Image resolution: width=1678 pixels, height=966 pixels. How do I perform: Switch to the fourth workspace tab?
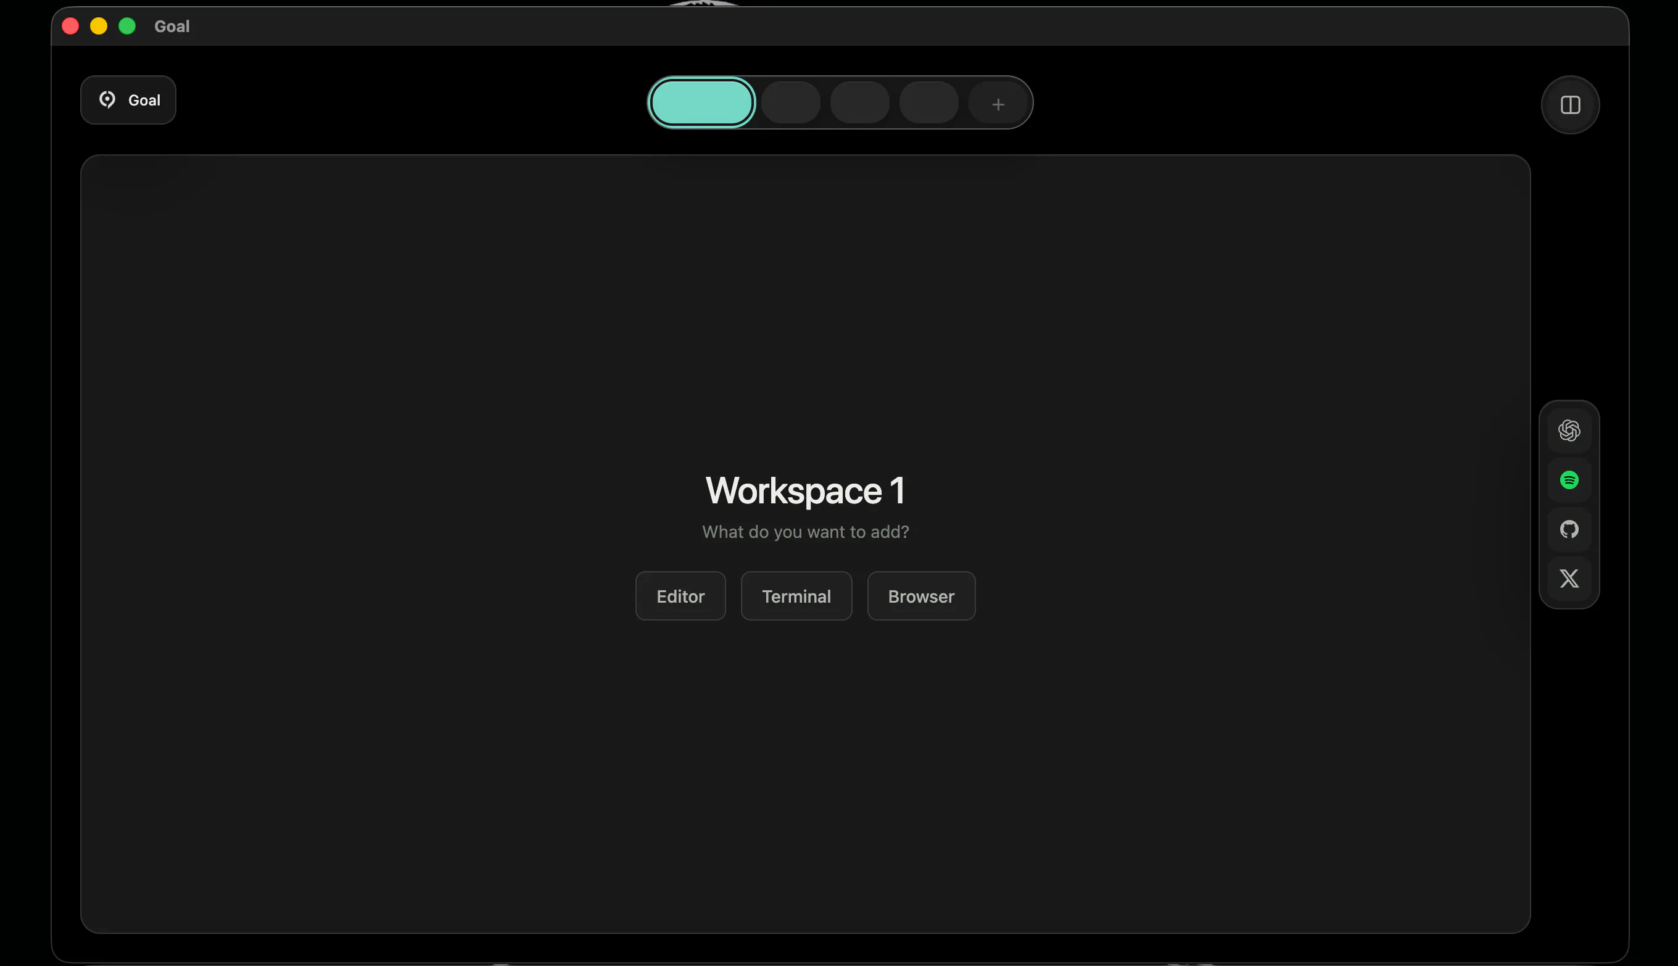coord(928,103)
